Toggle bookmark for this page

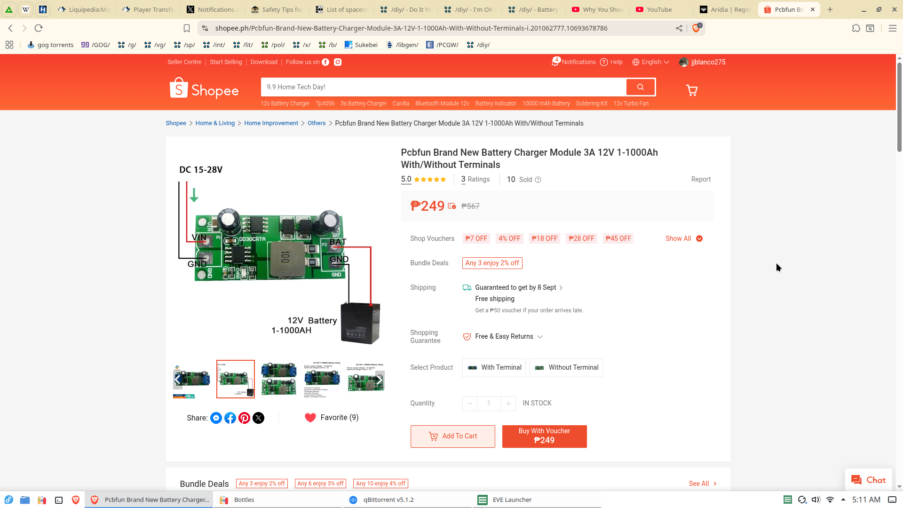coord(187,28)
